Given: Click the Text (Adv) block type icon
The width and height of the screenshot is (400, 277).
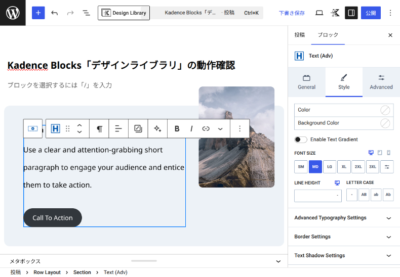Looking at the screenshot, I should [55, 128].
